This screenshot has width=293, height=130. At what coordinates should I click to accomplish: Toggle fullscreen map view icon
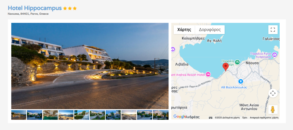[x=273, y=30]
